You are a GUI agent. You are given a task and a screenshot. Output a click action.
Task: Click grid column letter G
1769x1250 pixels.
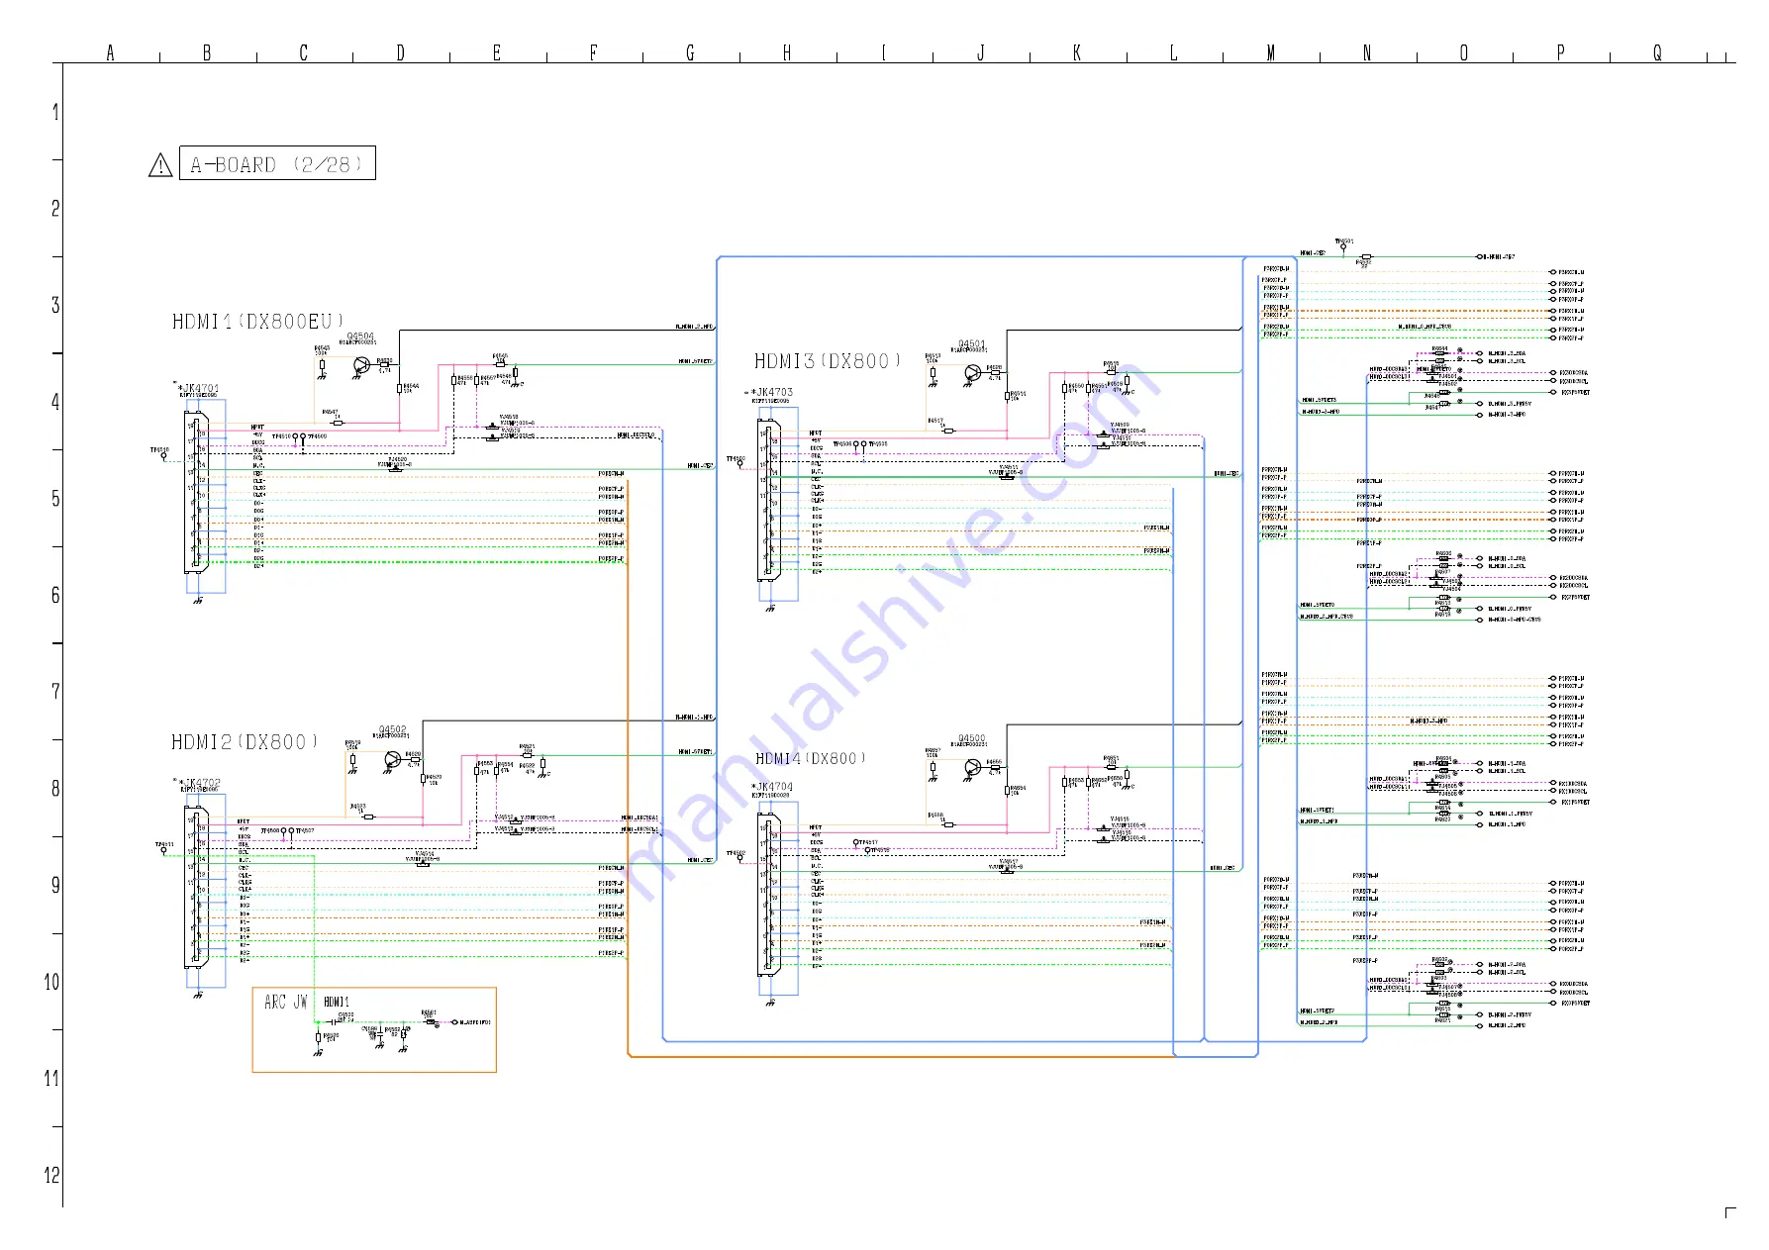[x=690, y=53]
